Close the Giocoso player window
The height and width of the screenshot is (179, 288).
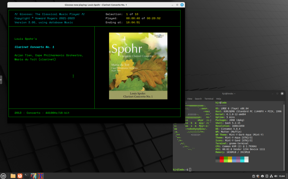(182, 5)
